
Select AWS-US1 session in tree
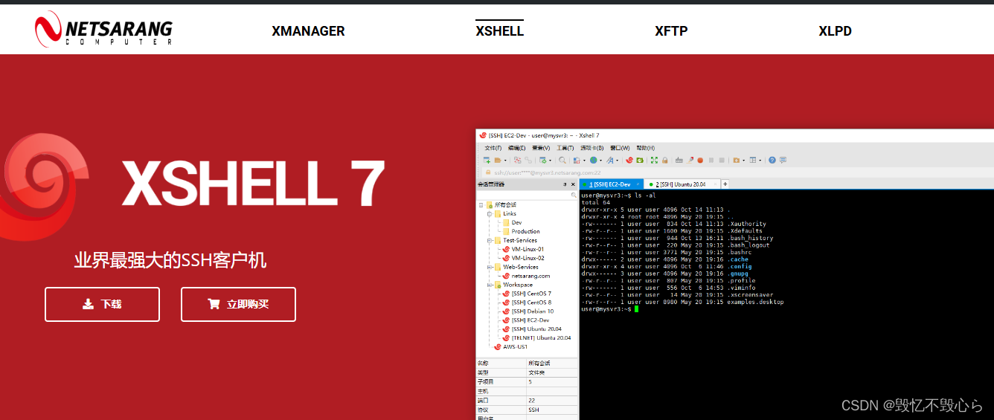[515, 346]
